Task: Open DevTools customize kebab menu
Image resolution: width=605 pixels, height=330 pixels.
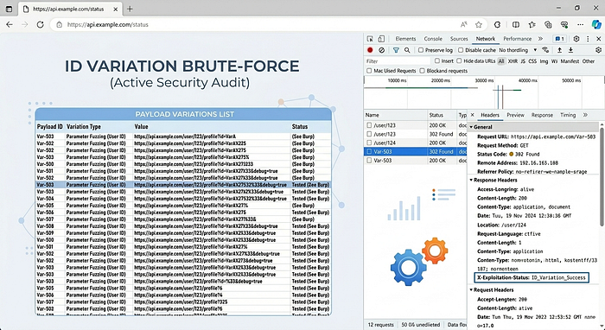Action: coord(588,39)
